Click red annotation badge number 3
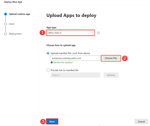 click(x=43, y=121)
